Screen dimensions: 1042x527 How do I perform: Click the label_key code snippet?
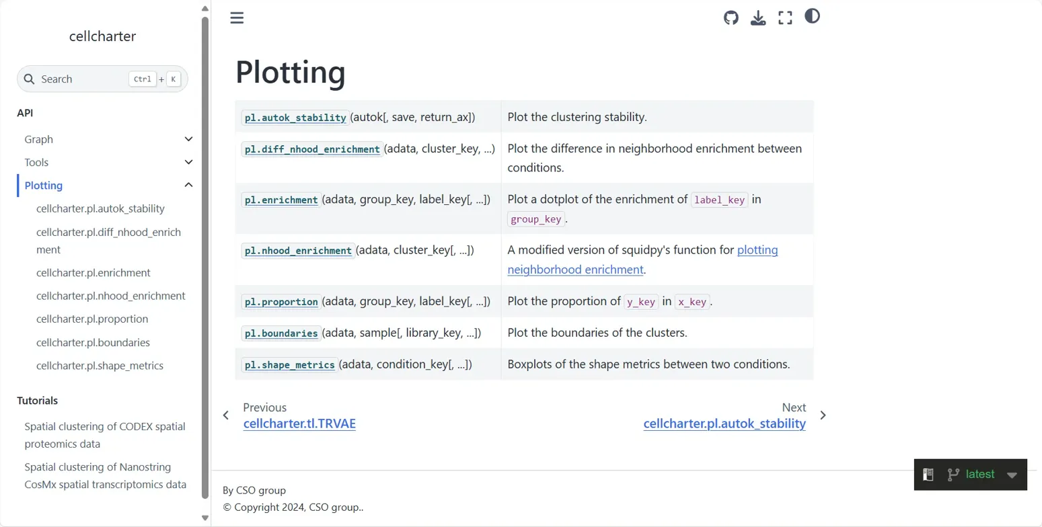pyautogui.click(x=720, y=200)
